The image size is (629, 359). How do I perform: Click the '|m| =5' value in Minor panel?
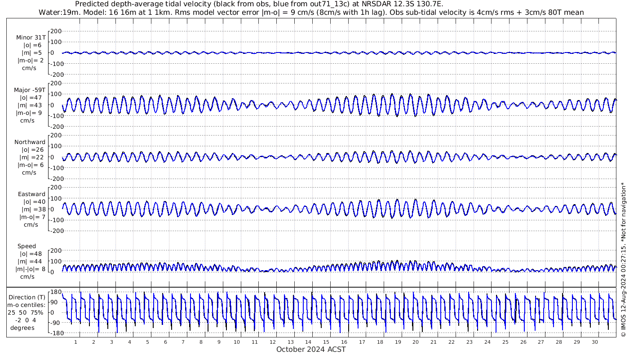(32, 53)
